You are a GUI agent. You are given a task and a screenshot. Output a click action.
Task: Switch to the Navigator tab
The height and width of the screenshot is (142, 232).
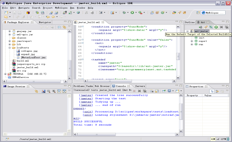click(x=45, y=22)
